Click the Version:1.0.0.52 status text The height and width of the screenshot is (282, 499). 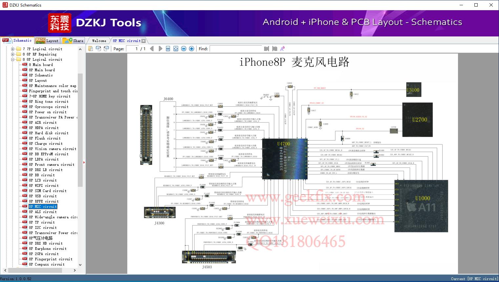[x=16, y=279]
